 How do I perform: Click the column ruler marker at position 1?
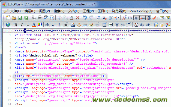[x=33, y=31]
